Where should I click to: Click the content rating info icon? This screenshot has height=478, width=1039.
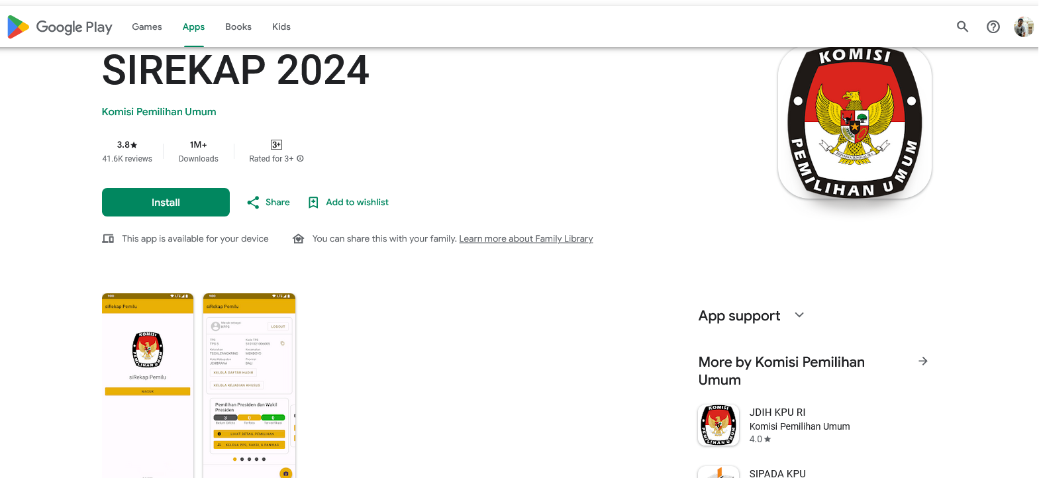click(x=300, y=158)
